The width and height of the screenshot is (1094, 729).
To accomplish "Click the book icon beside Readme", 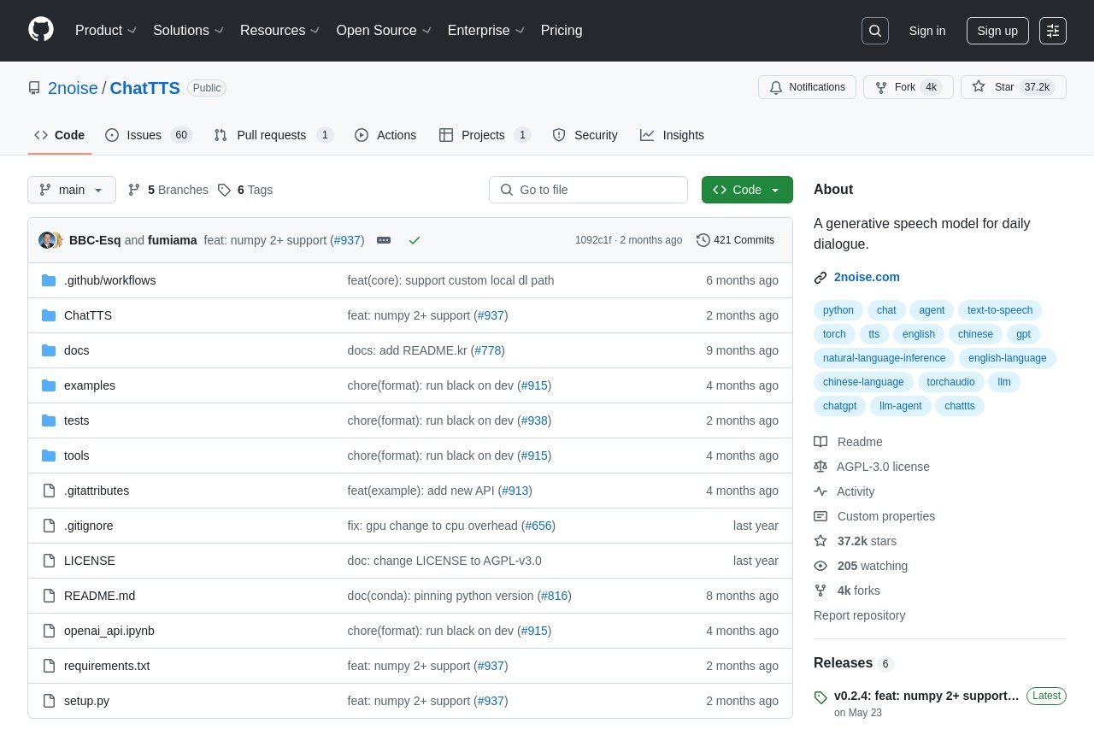I will pos(820,442).
